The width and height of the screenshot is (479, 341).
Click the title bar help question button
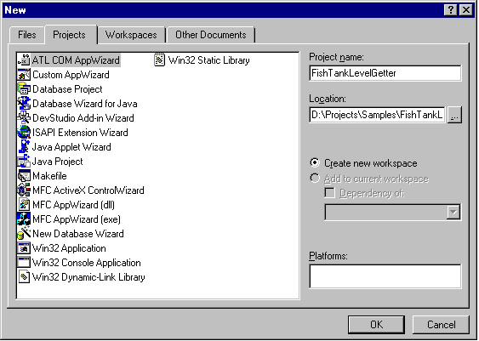451,10
